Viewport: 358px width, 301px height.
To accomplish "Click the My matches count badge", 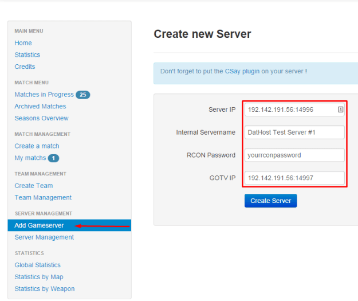I will click(53, 158).
